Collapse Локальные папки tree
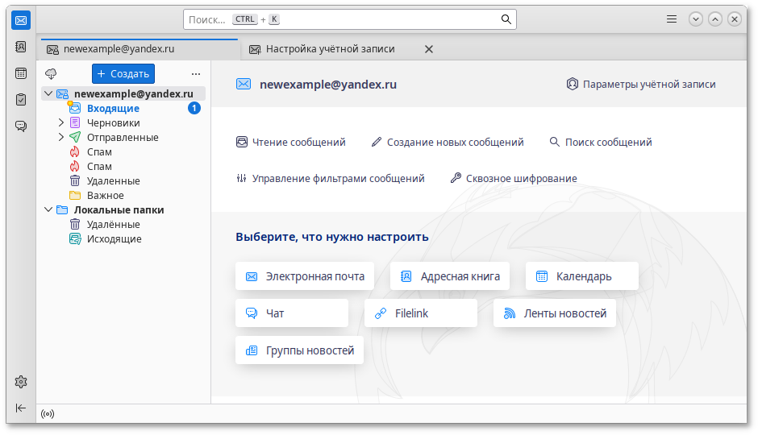758x435 pixels. (48, 209)
